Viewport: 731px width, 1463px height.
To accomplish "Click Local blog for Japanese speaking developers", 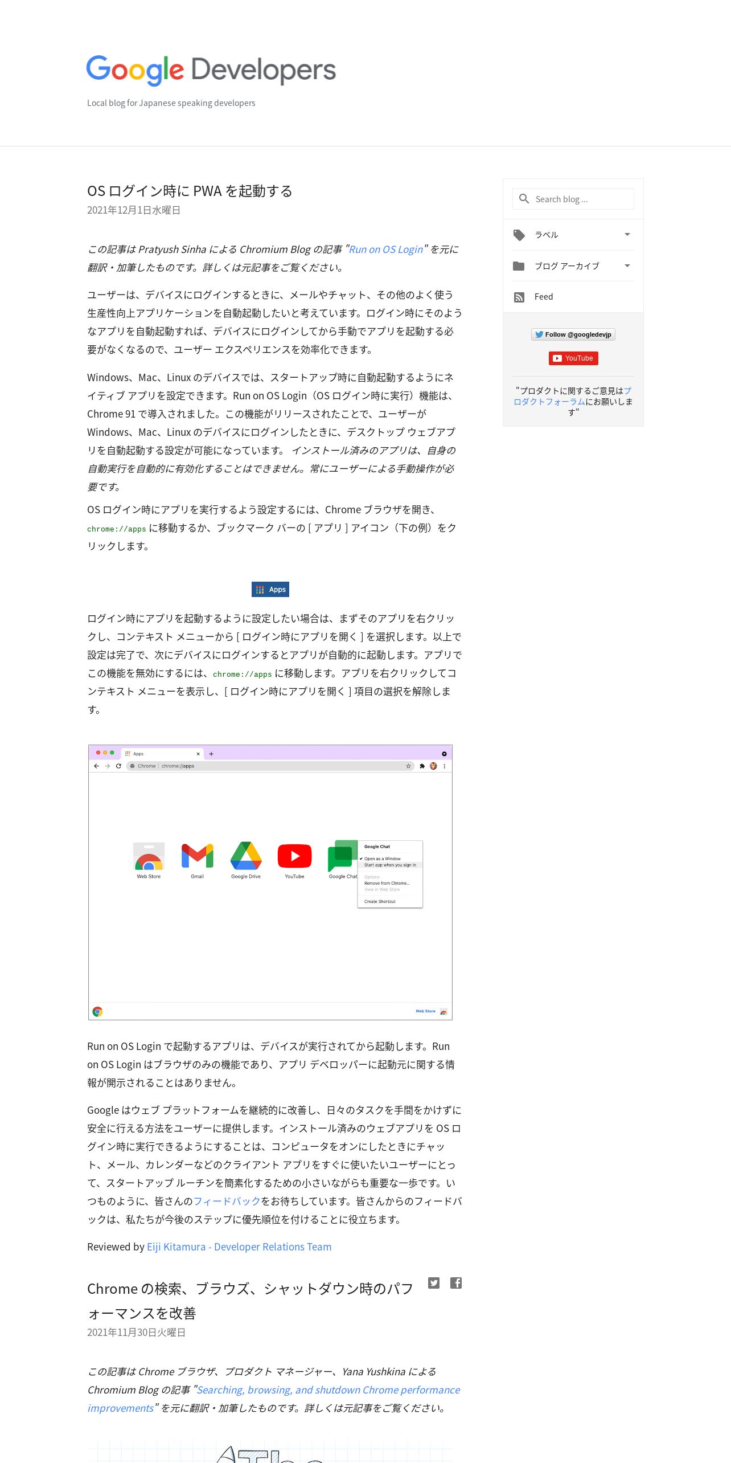I will click(171, 103).
